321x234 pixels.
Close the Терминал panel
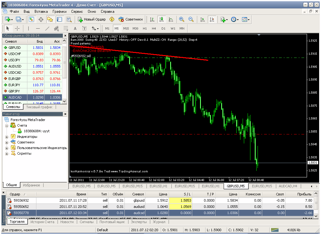click(3, 193)
